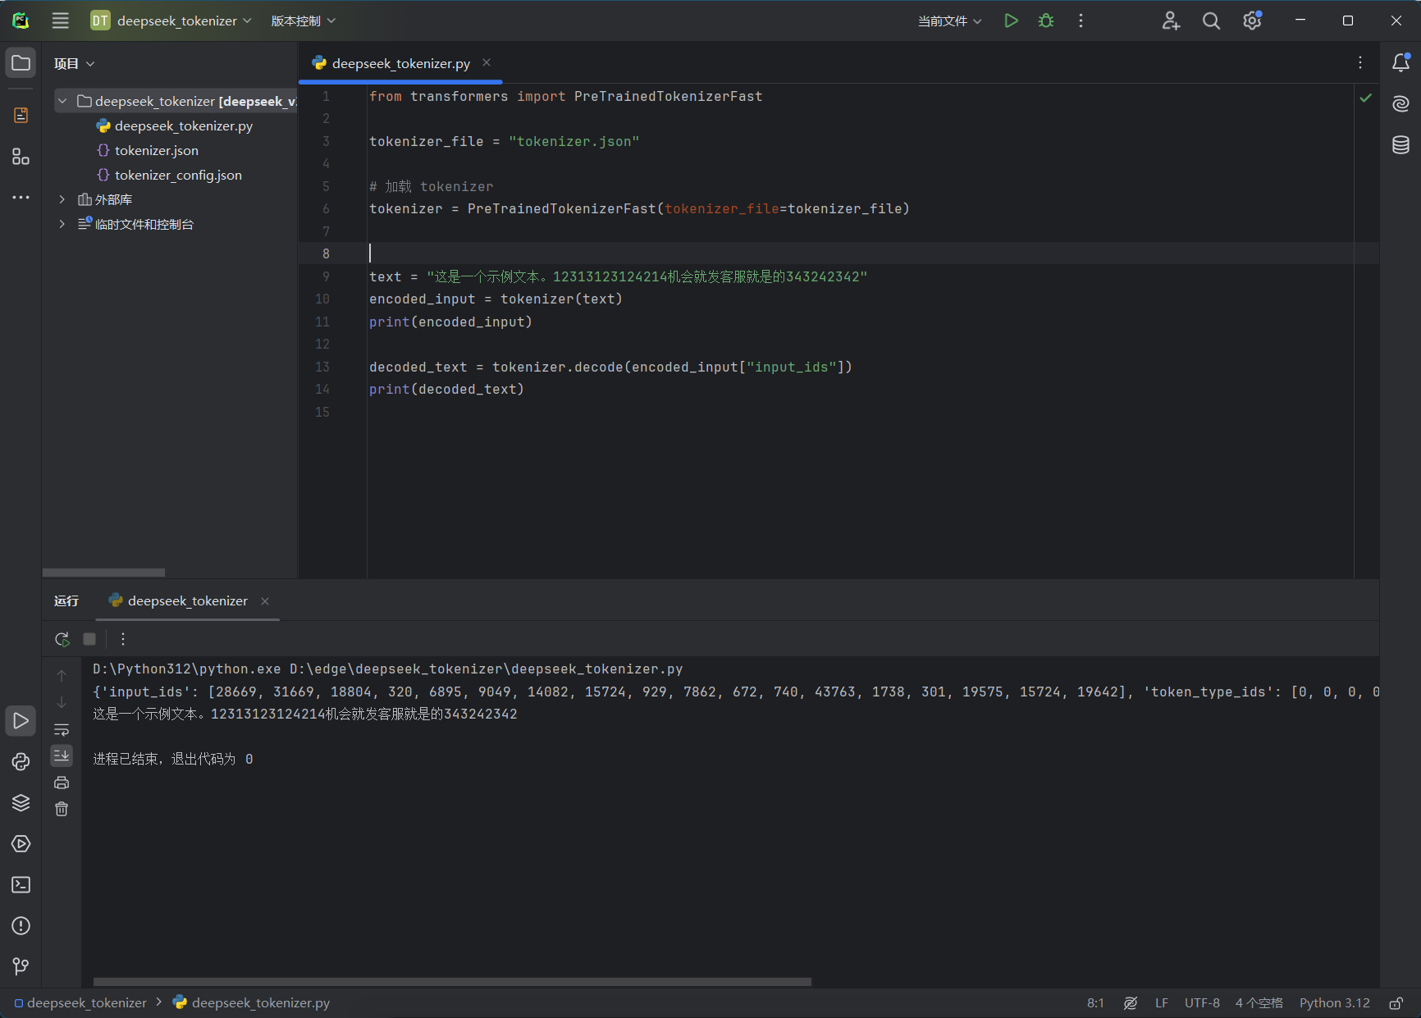Viewport: 1421px width, 1018px height.
Task: Open the Code With Me collaborator icon
Action: pyautogui.click(x=1171, y=21)
